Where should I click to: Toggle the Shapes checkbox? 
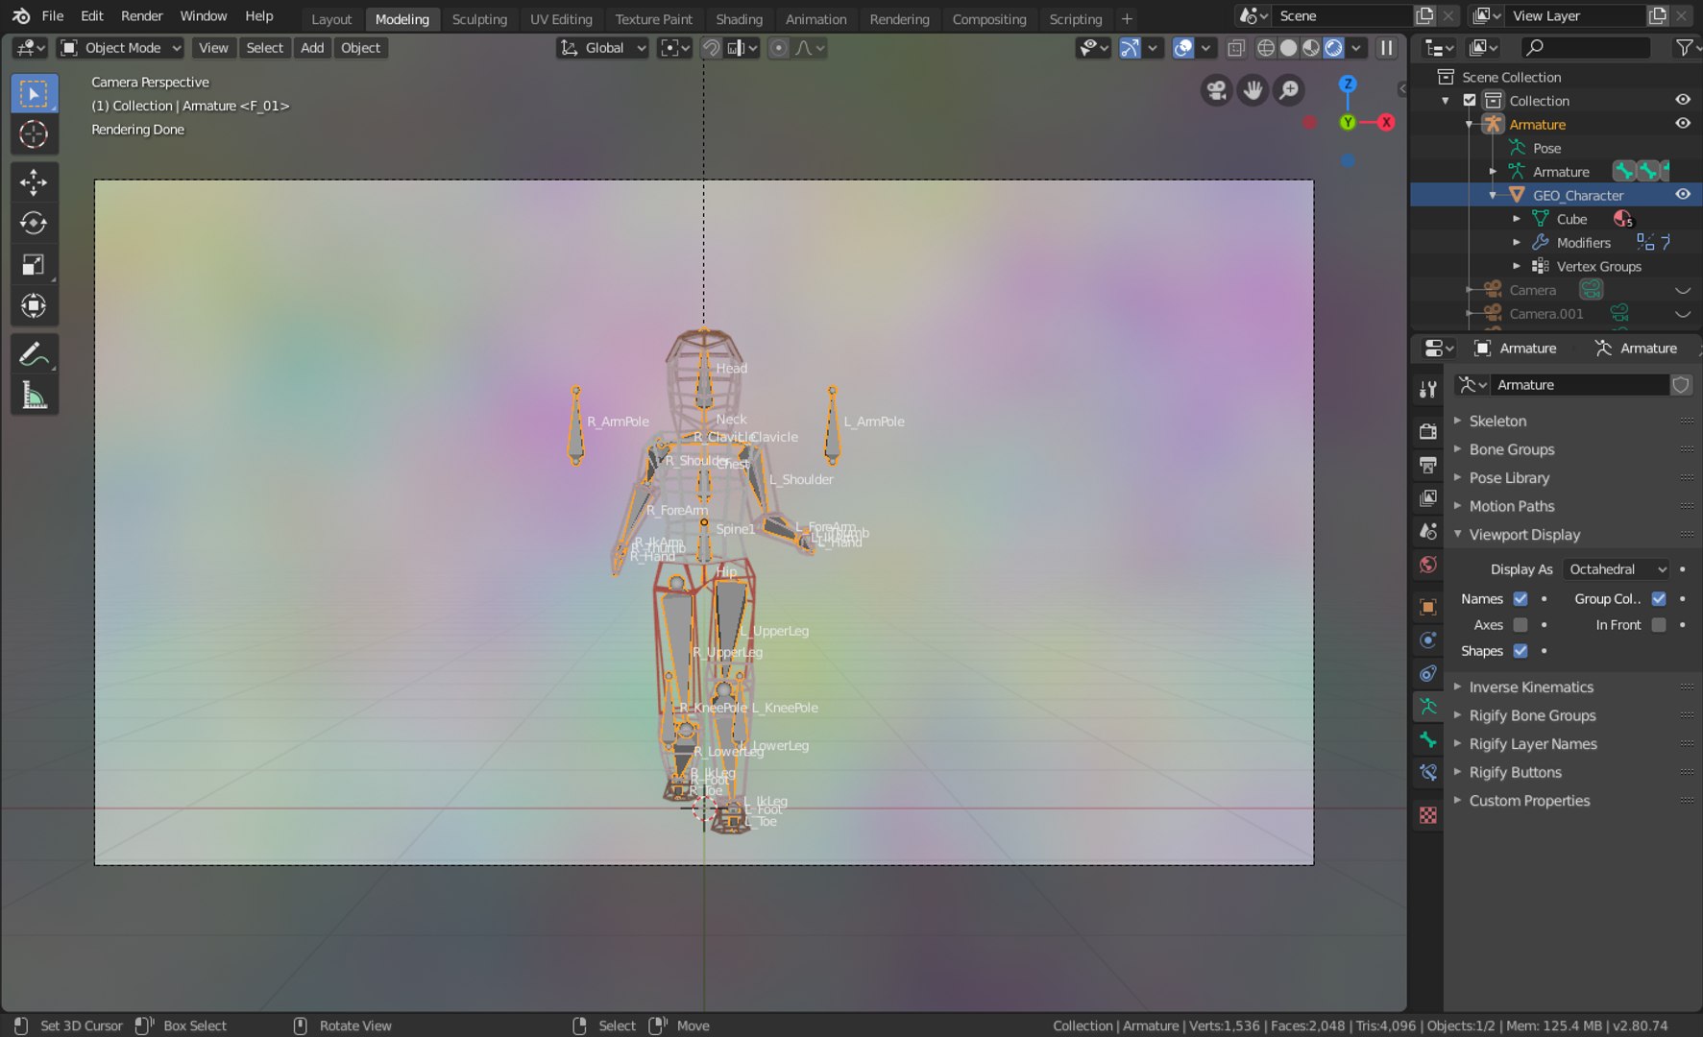click(1520, 651)
